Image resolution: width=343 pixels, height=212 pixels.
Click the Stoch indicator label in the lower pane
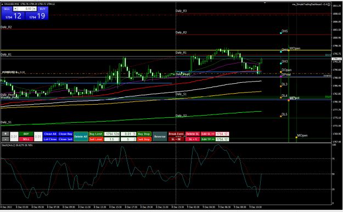[17, 145]
